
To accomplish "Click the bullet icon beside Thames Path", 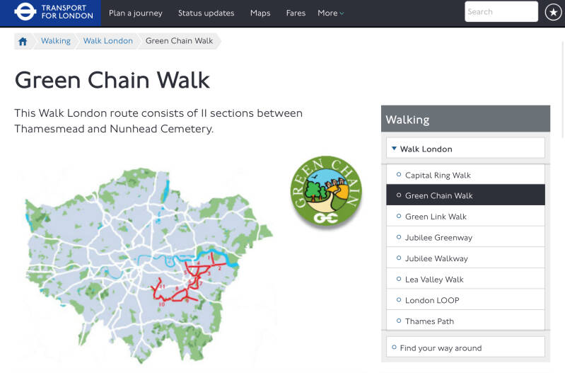I will click(x=398, y=321).
